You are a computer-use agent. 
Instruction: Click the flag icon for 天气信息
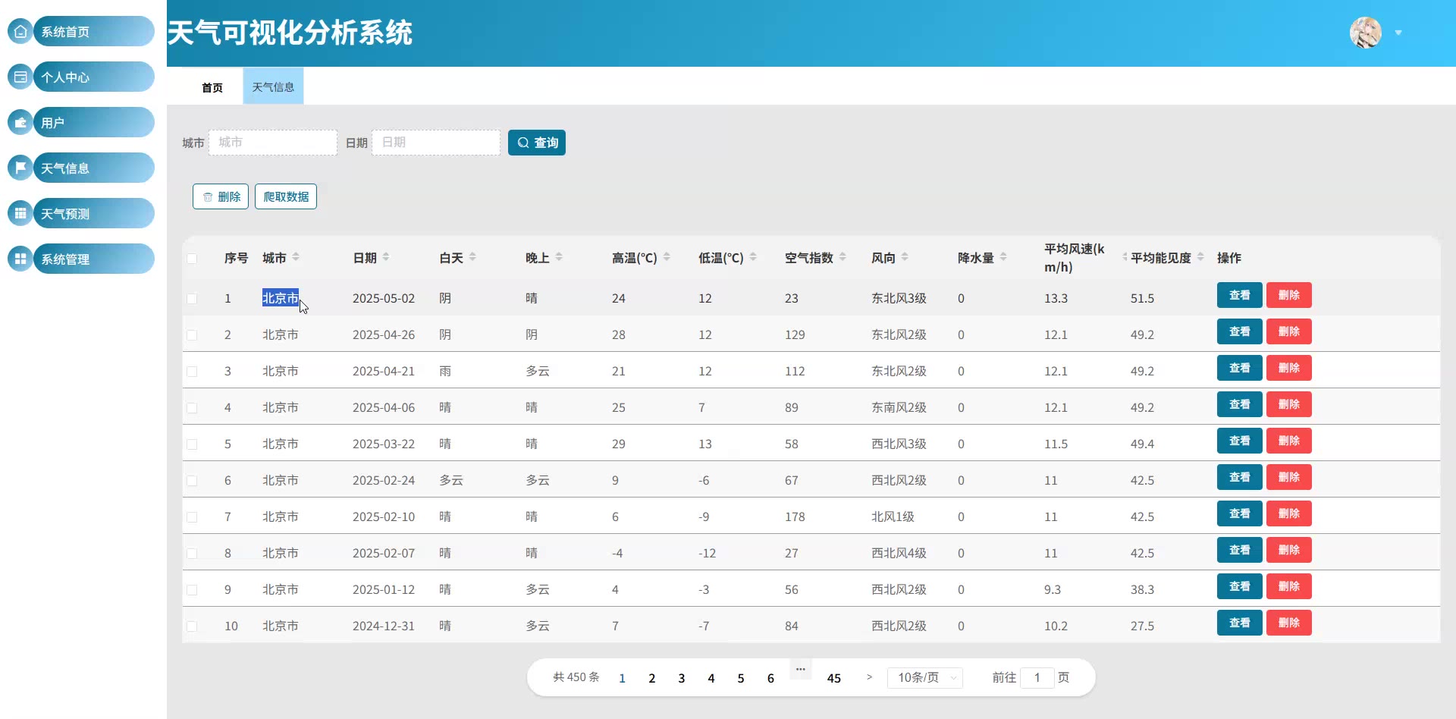point(20,168)
